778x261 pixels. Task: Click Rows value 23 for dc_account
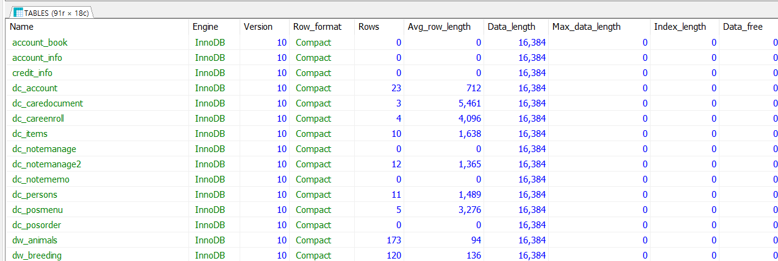[x=396, y=88]
